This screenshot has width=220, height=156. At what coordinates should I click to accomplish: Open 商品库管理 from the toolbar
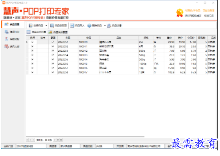[x=58, y=26]
